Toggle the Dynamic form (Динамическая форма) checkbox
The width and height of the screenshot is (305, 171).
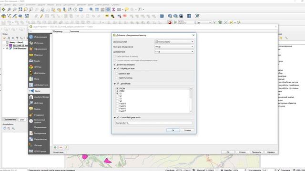(x=114, y=65)
